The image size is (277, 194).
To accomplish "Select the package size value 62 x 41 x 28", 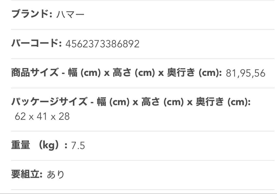I will point(42,117).
